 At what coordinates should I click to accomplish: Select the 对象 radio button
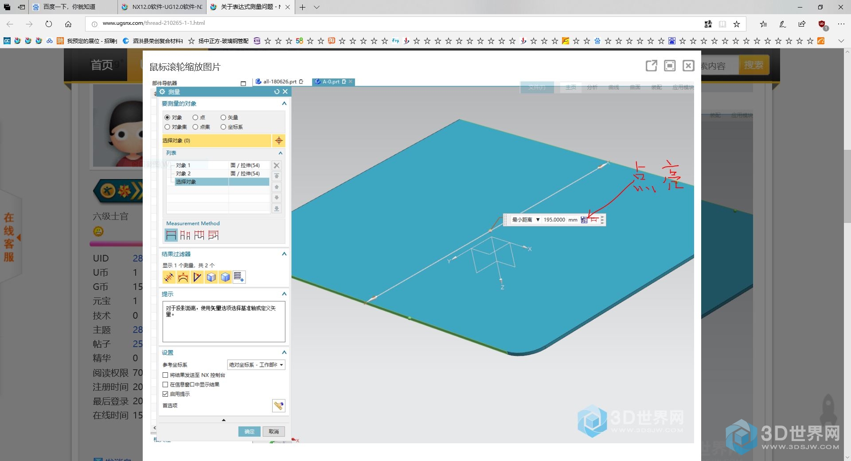(x=167, y=117)
